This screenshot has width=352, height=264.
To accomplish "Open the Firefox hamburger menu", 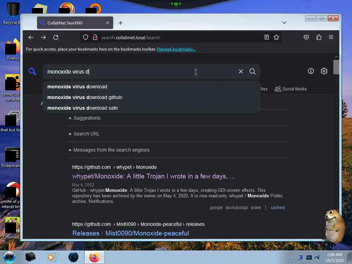I will tap(331, 37).
